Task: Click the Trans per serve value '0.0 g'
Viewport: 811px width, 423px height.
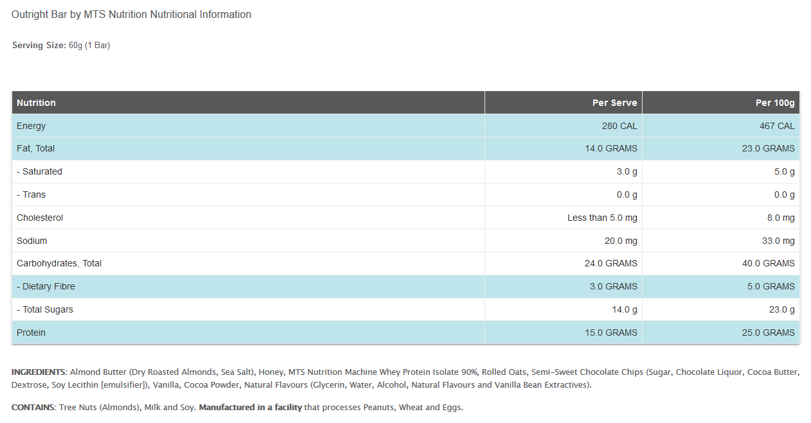Action: pos(627,194)
